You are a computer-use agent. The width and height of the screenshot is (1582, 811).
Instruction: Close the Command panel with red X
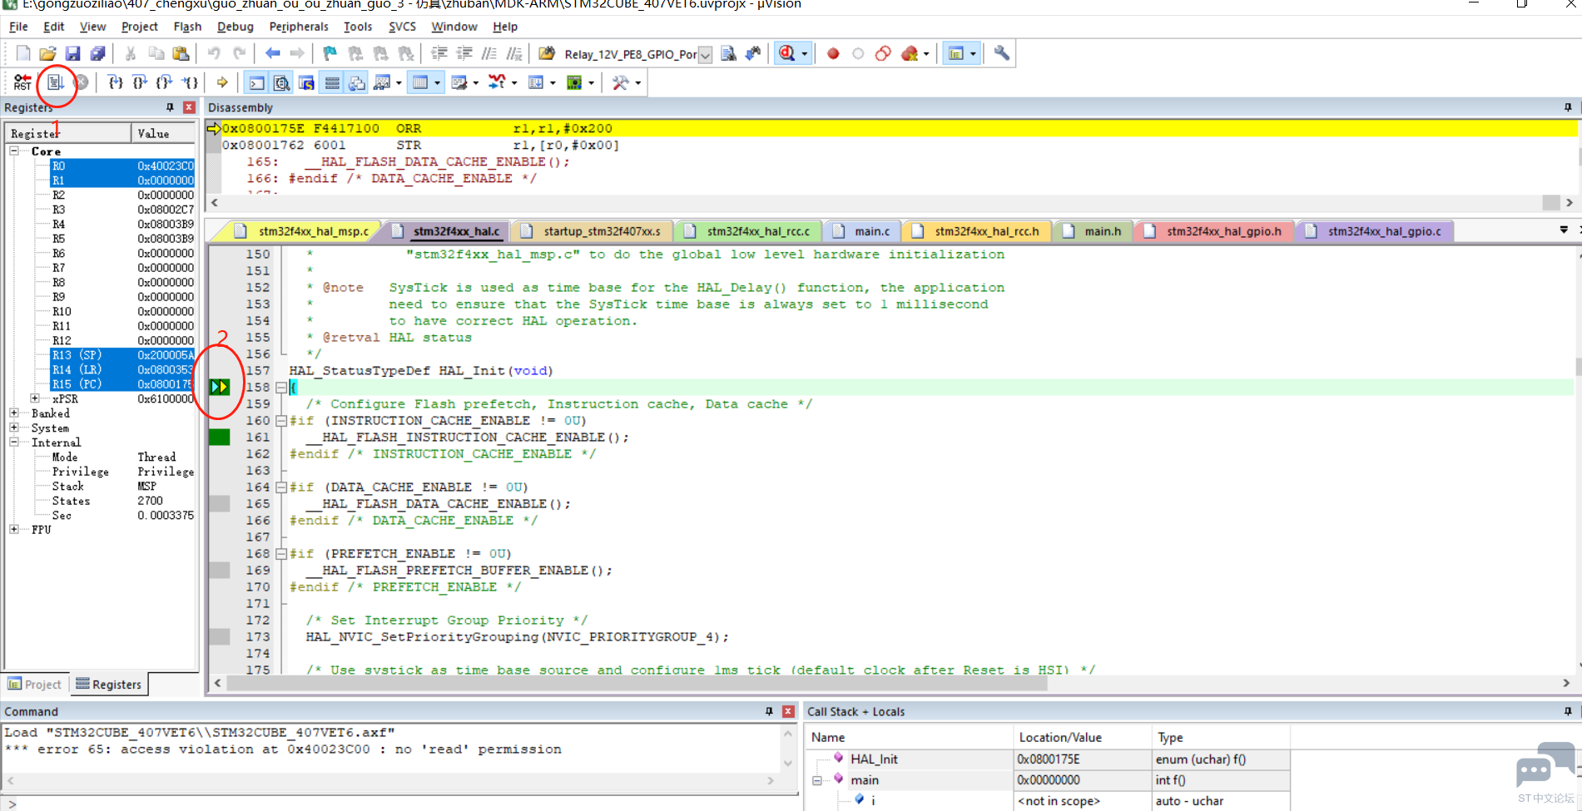788,711
